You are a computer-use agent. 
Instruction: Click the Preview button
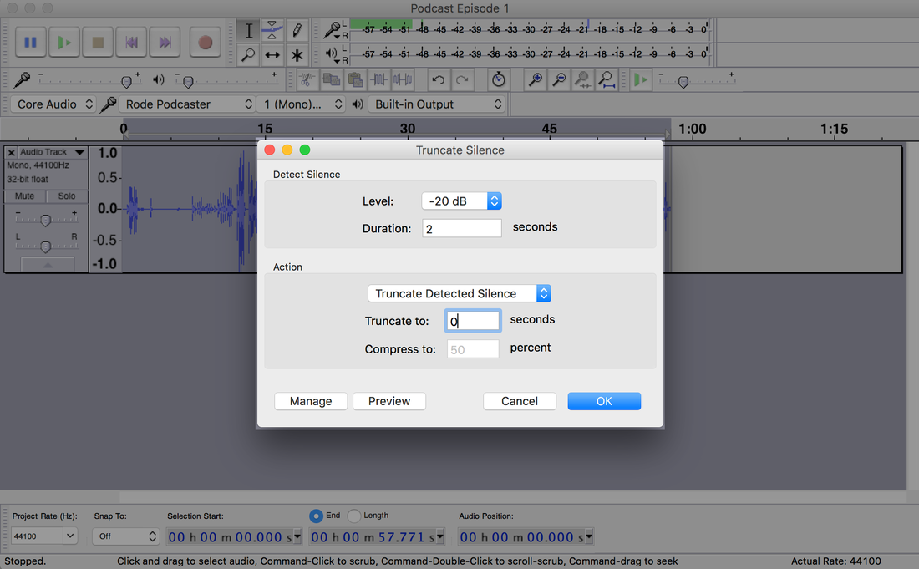coord(389,401)
